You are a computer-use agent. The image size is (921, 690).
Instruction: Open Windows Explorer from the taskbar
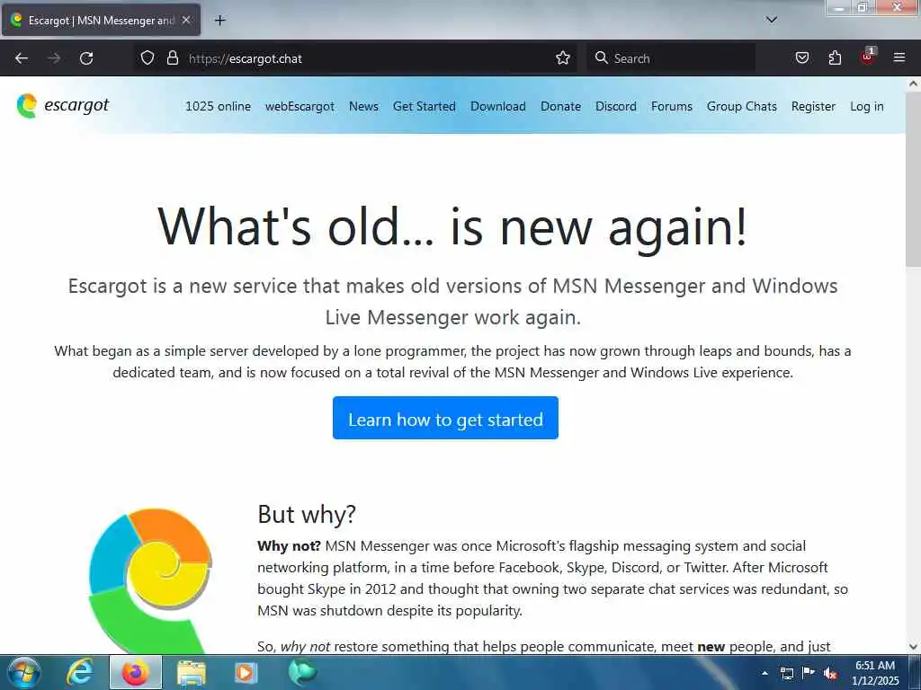click(191, 672)
